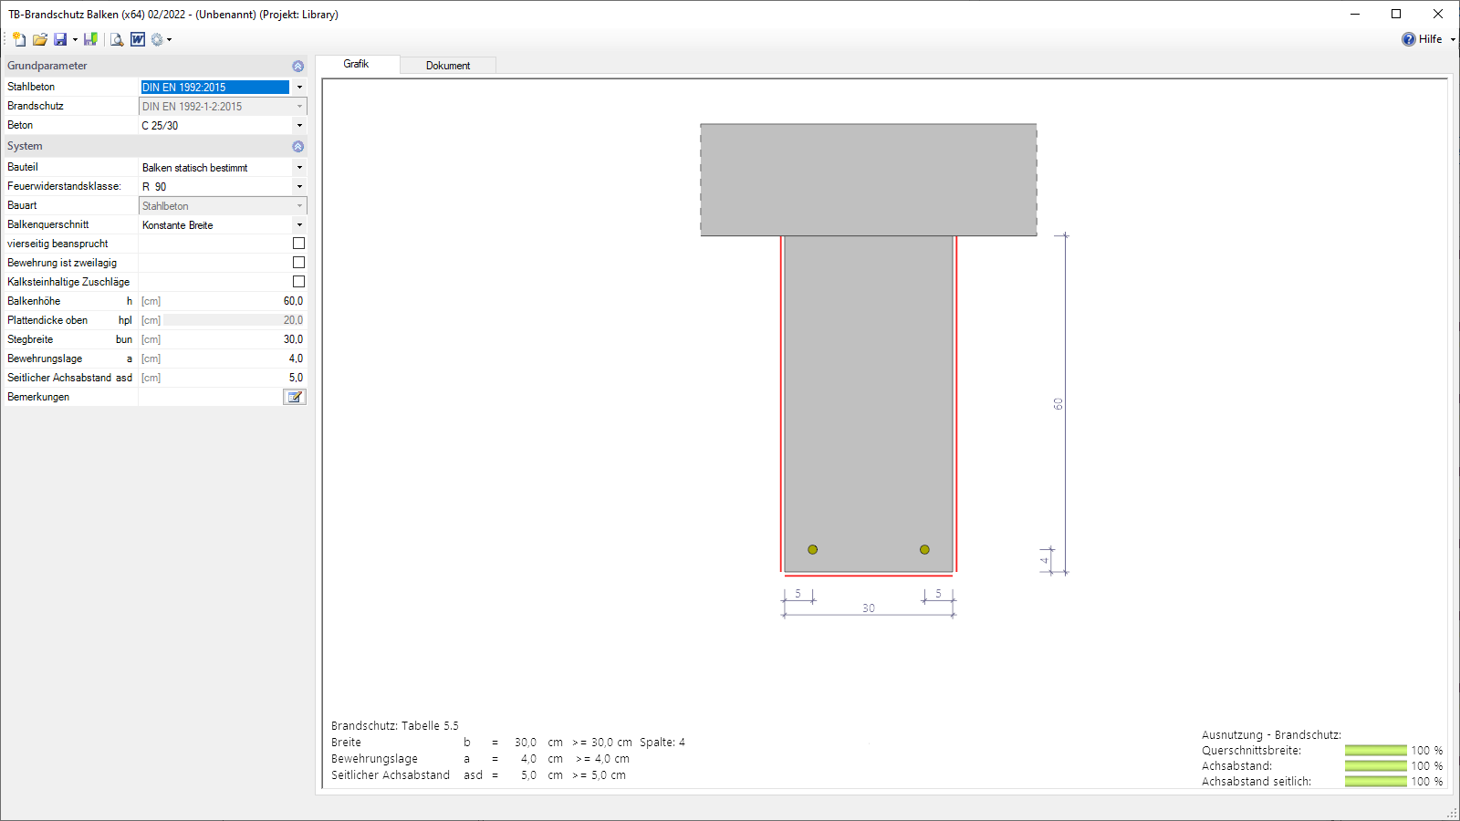The width and height of the screenshot is (1460, 821).
Task: Click the Spalte: 4 result text
Action: point(662,743)
